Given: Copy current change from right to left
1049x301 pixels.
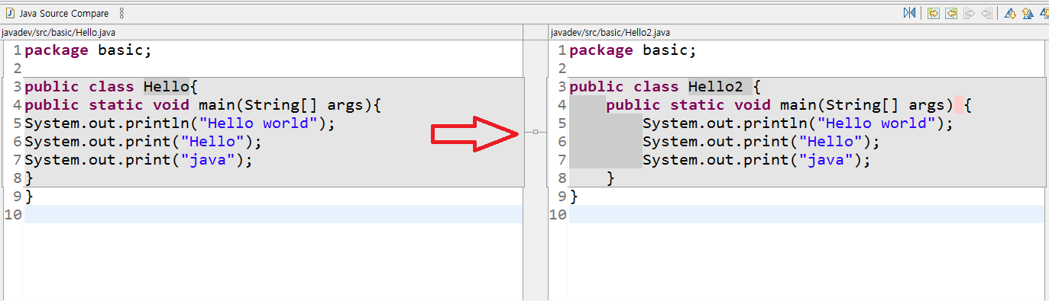Looking at the screenshot, I should [988, 13].
